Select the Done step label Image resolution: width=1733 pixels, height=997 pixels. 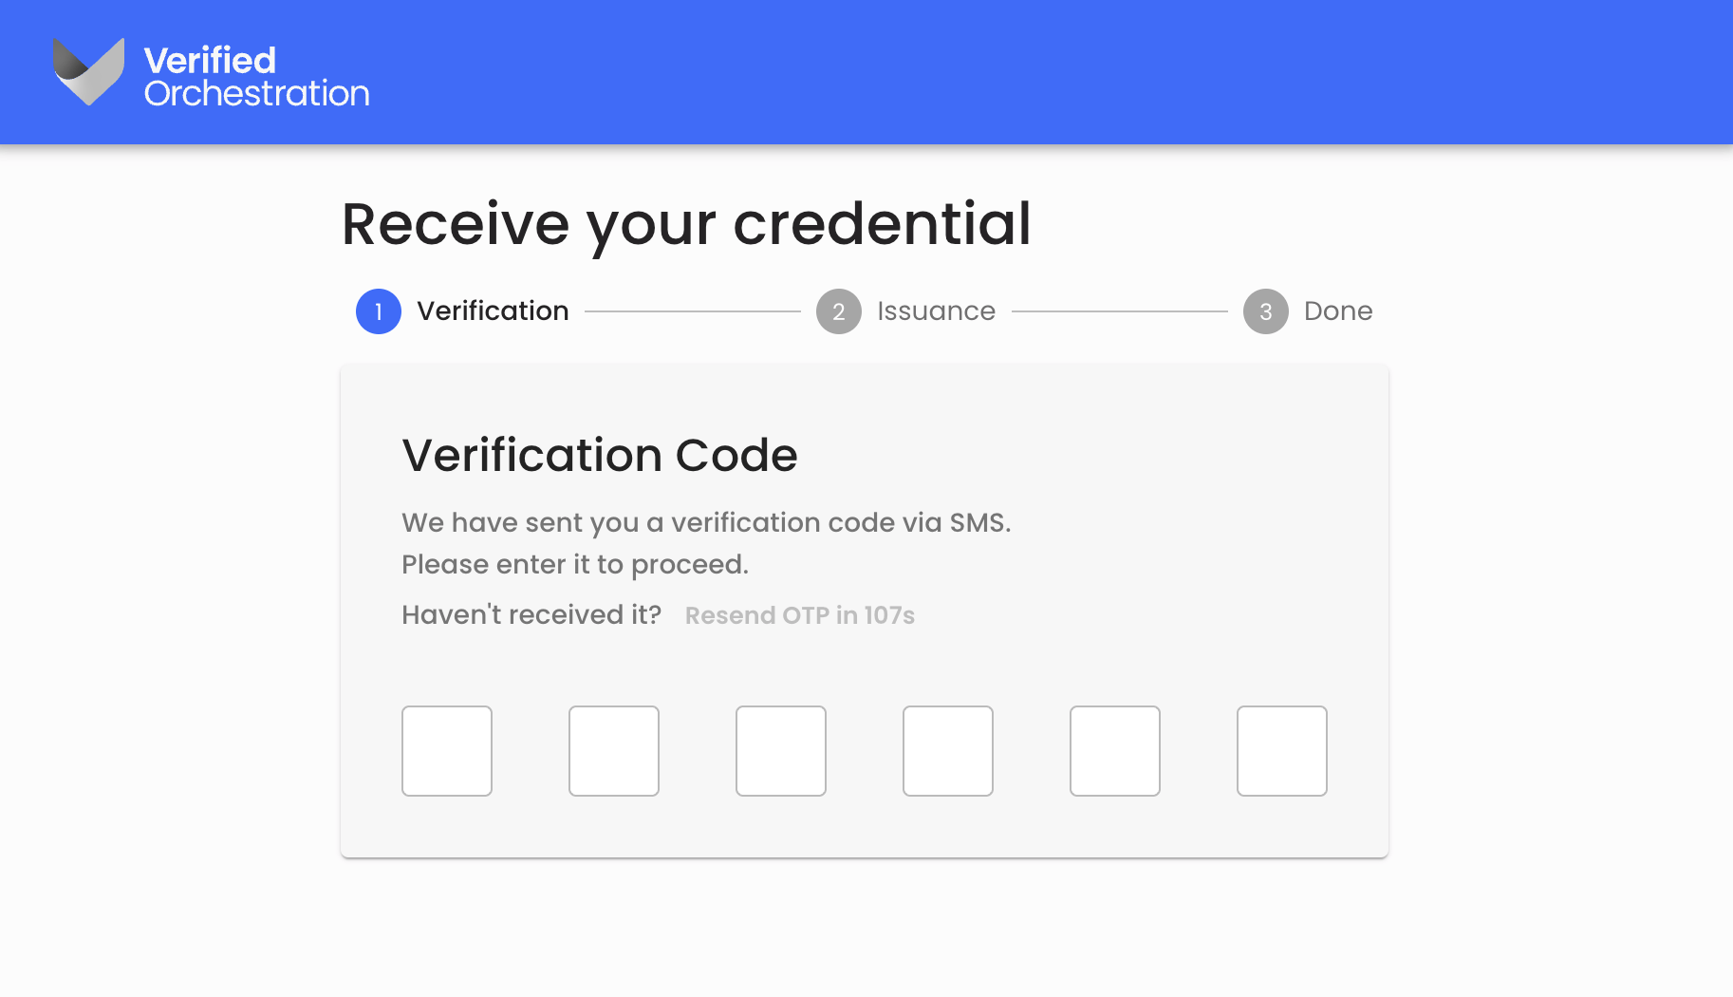1338,310
